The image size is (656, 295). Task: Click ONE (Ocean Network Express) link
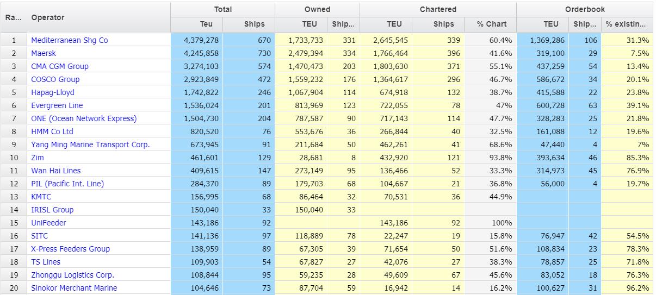[x=84, y=118]
